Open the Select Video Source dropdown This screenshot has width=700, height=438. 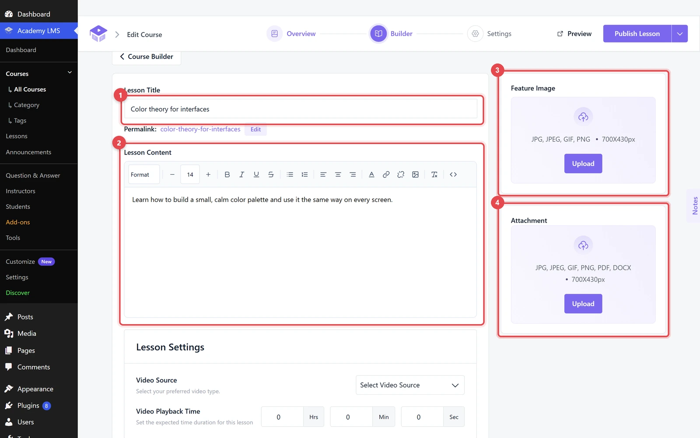click(410, 385)
